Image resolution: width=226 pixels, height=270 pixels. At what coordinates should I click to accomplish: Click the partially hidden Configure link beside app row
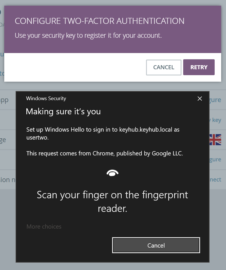pyautogui.click(x=215, y=100)
